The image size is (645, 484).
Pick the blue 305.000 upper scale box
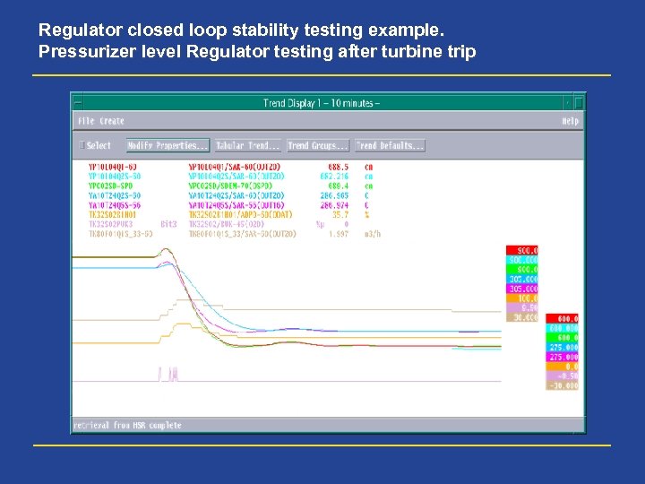(522, 279)
